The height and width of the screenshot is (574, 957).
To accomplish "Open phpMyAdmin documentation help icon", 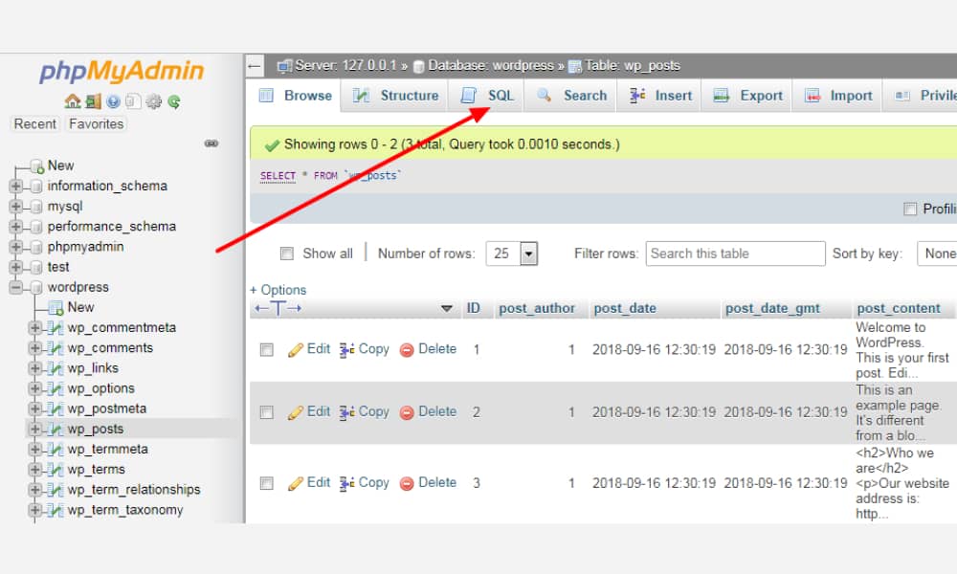I will point(113,101).
